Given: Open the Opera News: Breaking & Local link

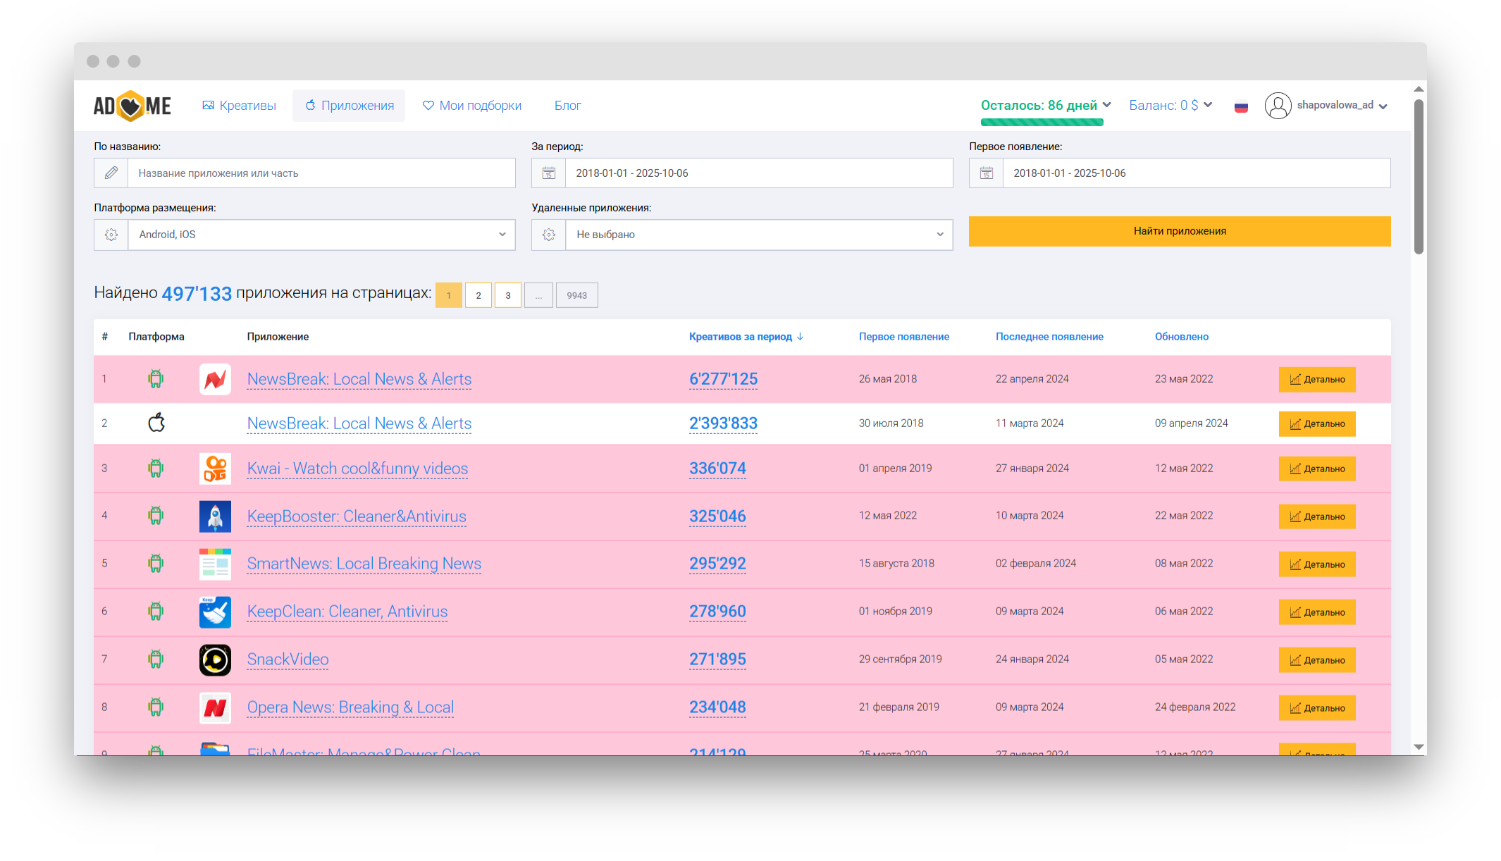Looking at the screenshot, I should click(x=350, y=707).
